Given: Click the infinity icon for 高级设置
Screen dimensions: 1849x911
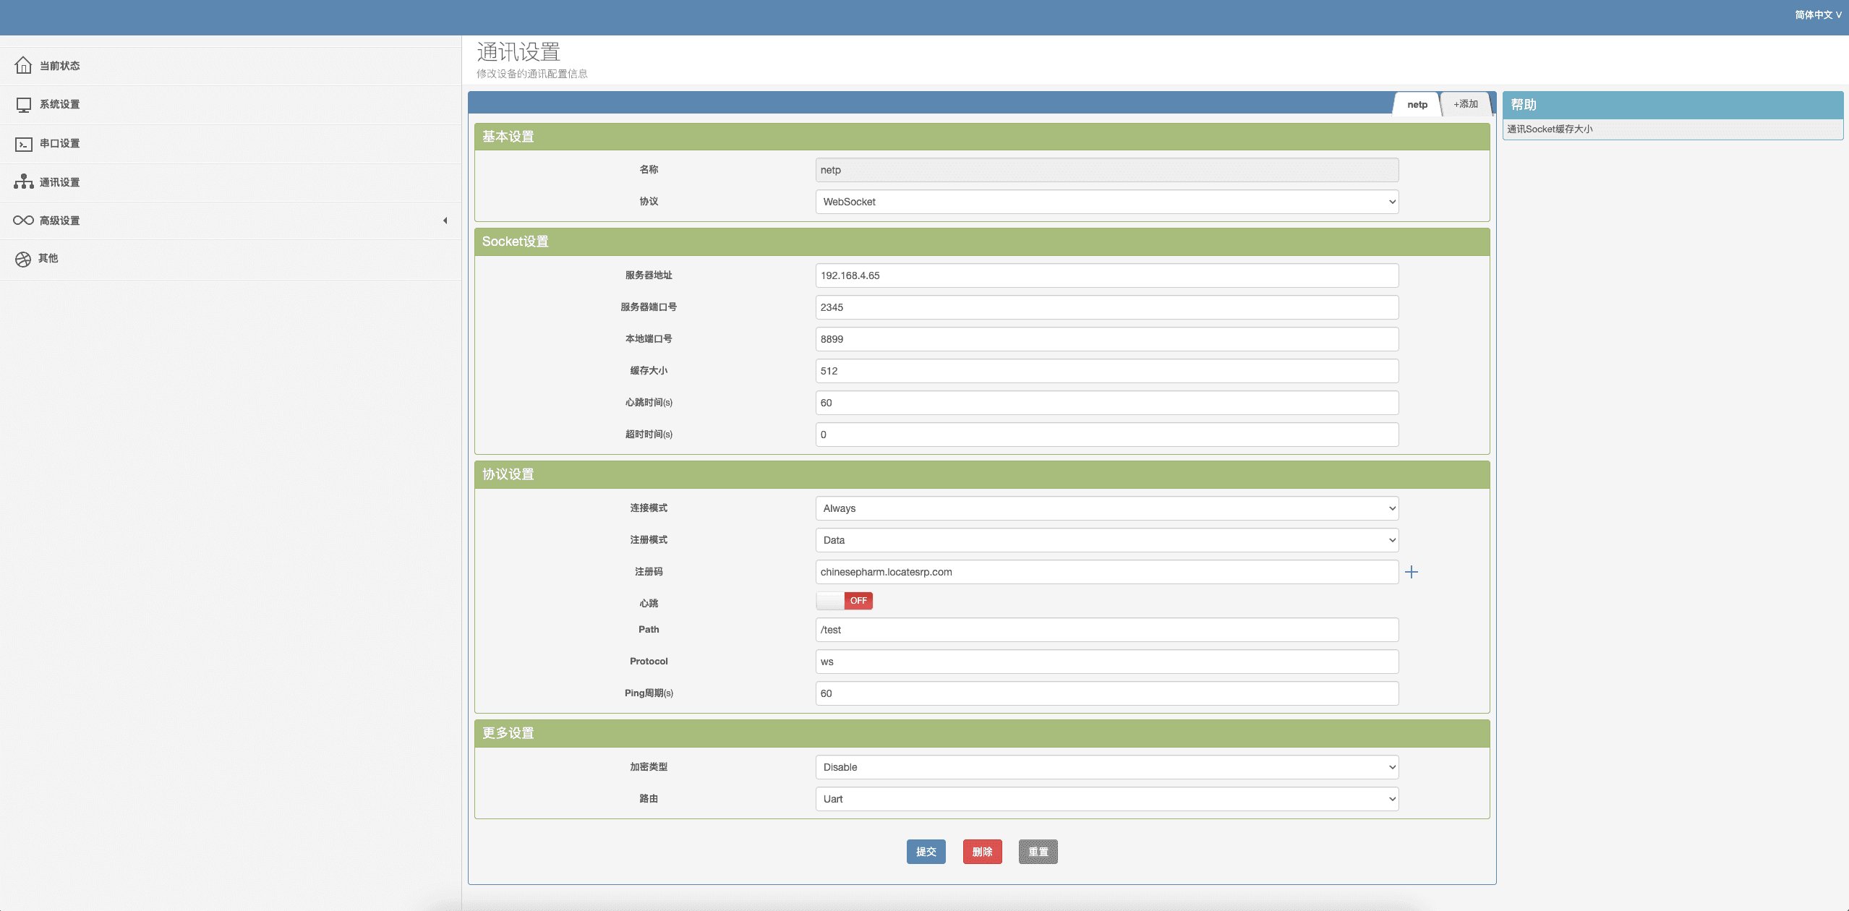Looking at the screenshot, I should coord(23,221).
